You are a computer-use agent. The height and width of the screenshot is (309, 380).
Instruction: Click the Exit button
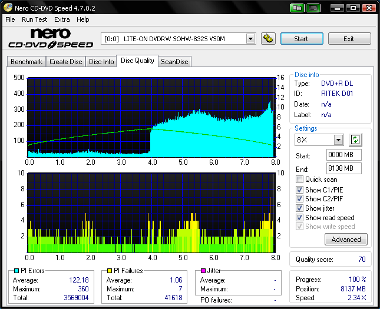(349, 39)
